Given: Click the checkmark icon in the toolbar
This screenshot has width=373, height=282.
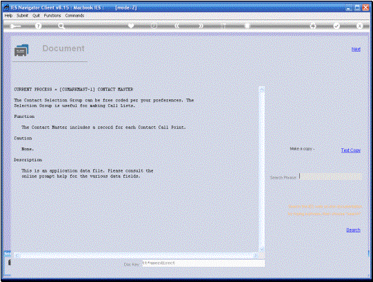Looking at the screenshot, I should [x=336, y=26].
